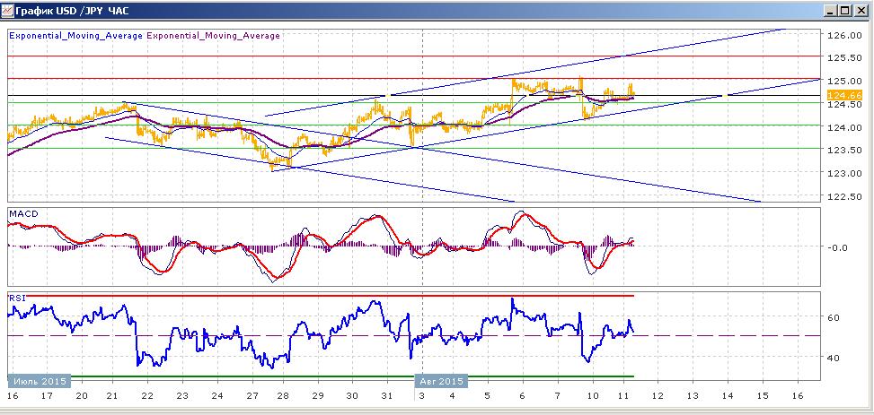Image resolution: width=874 pixels, height=415 pixels.
Task: Click the Авг 2015 month marker
Action: pos(441,381)
